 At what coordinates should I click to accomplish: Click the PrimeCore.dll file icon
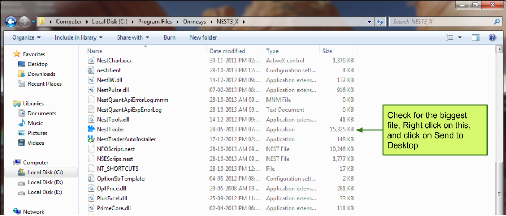(x=91, y=208)
